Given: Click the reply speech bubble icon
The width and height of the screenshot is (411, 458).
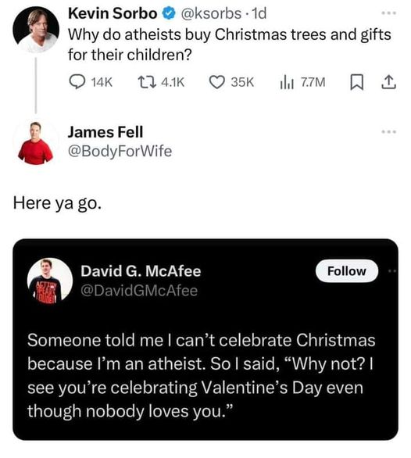Looking at the screenshot, I should point(77,82).
